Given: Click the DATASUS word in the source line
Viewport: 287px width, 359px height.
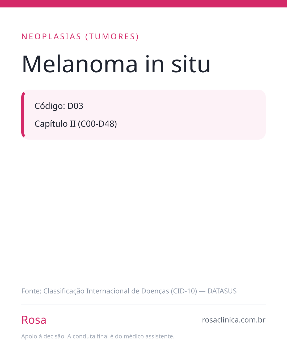Looking at the screenshot, I should click(x=222, y=291).
